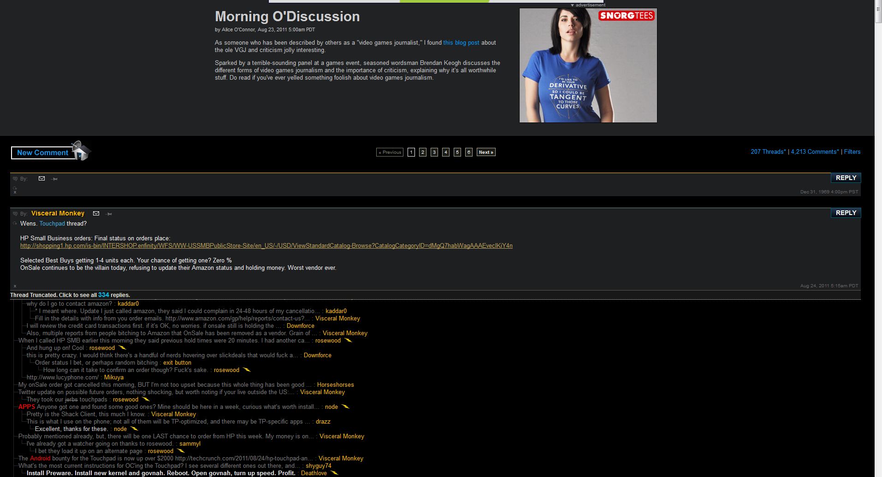This screenshot has height=477, width=882.
Task: Click the Next » pagination button
Action: click(x=486, y=152)
